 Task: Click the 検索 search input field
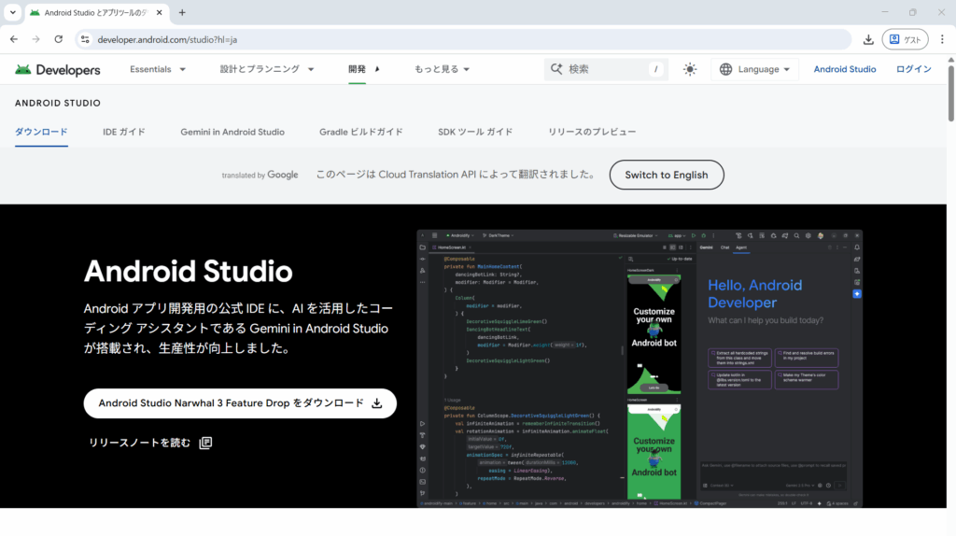[x=602, y=69]
